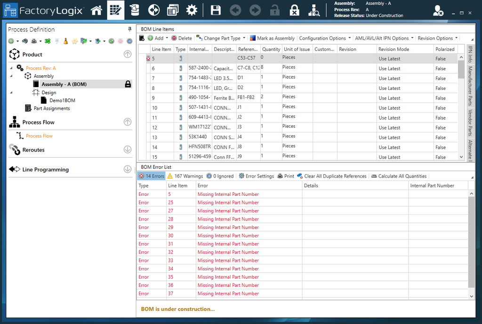482x324 pixels.
Task: Click the lock icon beside Assembly - A (BOM)
Action: pos(128,84)
